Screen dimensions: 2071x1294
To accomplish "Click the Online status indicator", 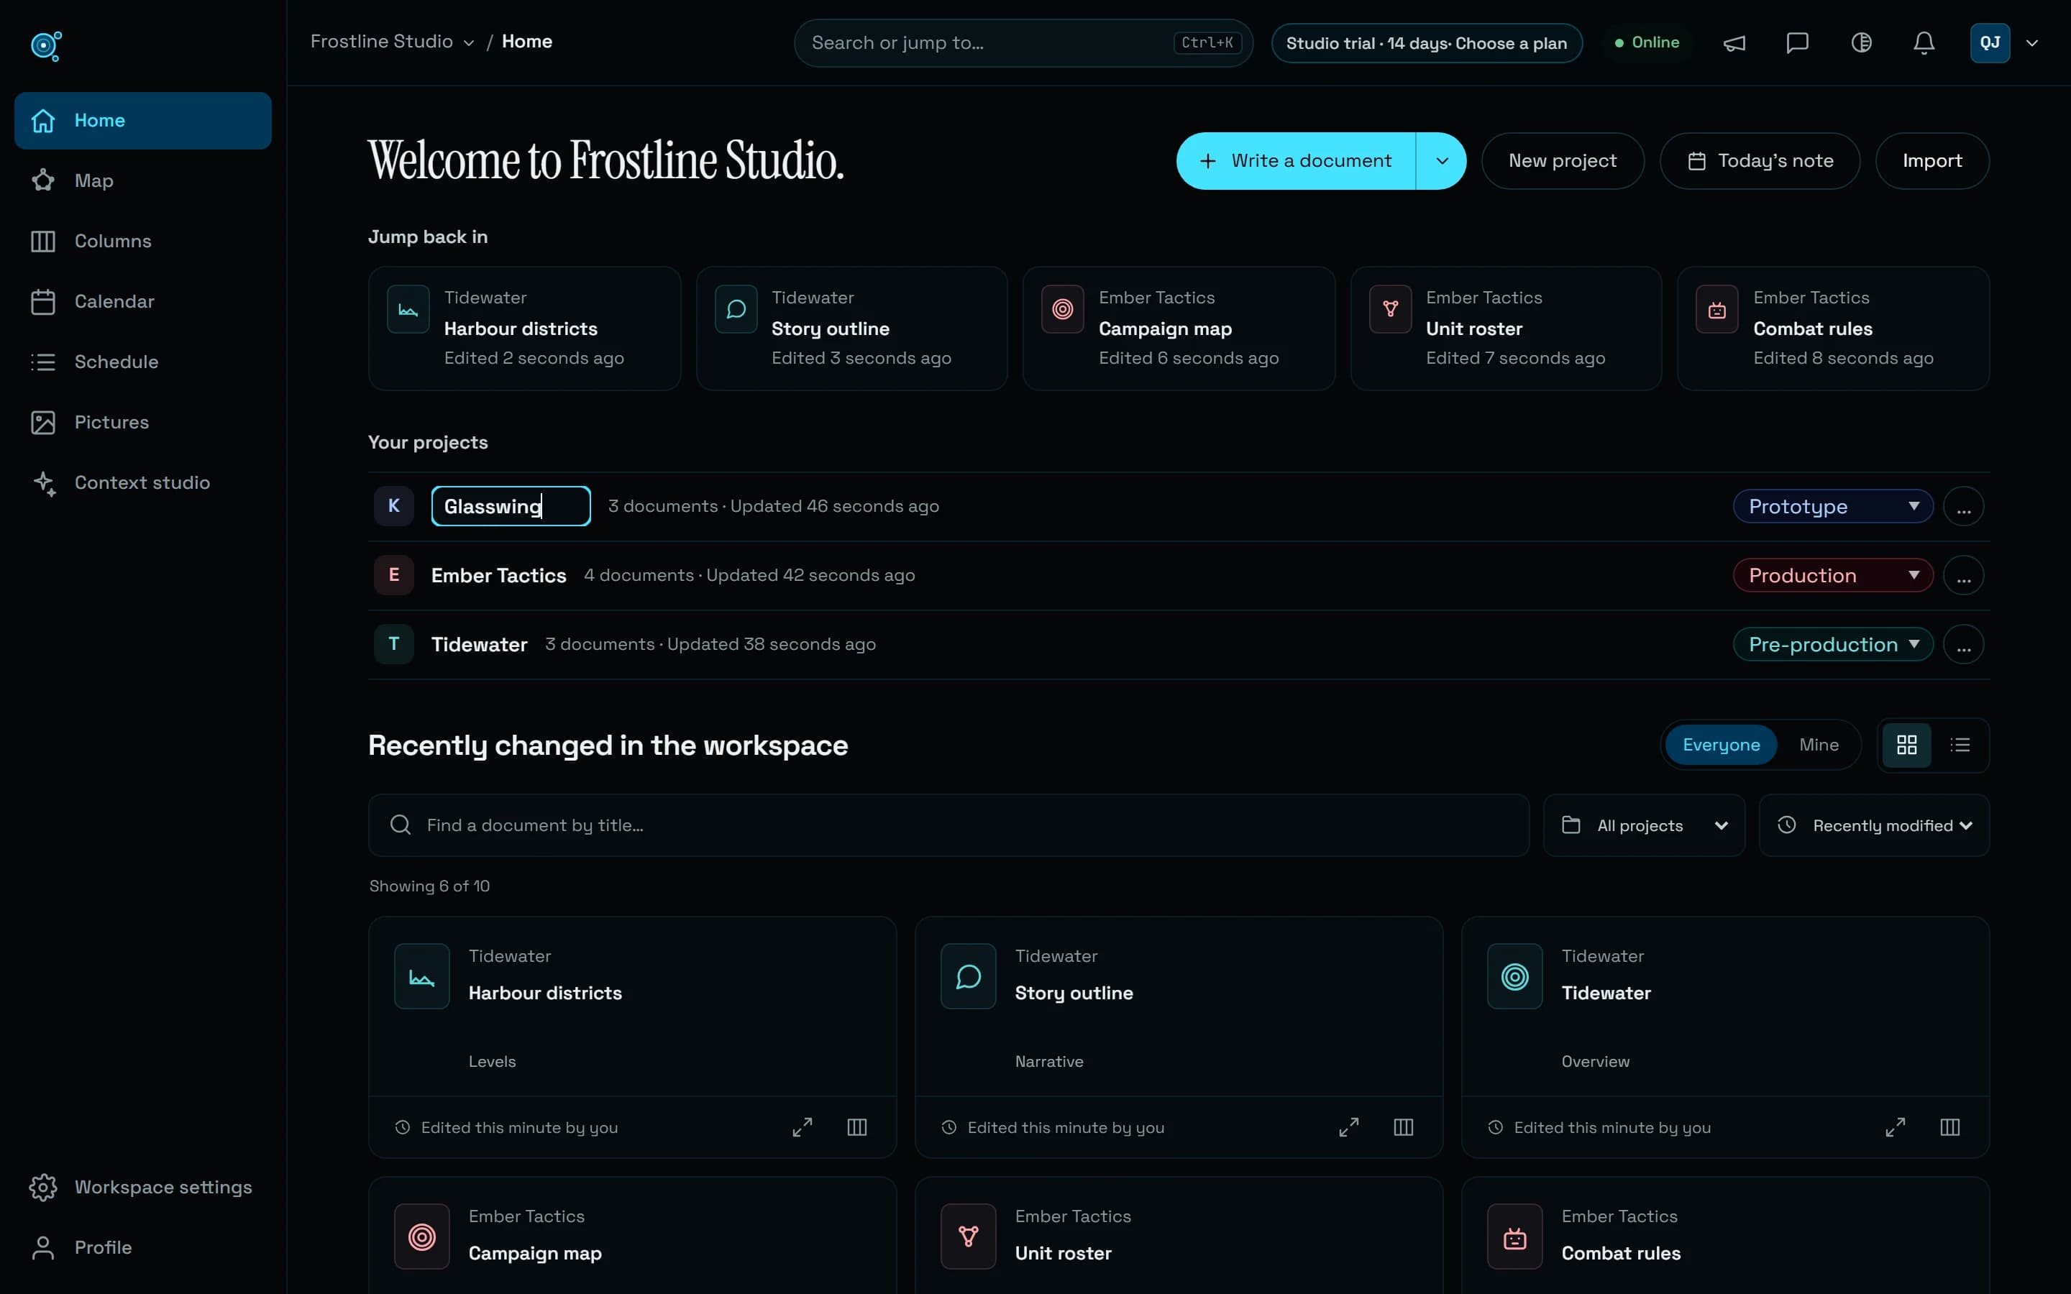I will click(x=1647, y=42).
